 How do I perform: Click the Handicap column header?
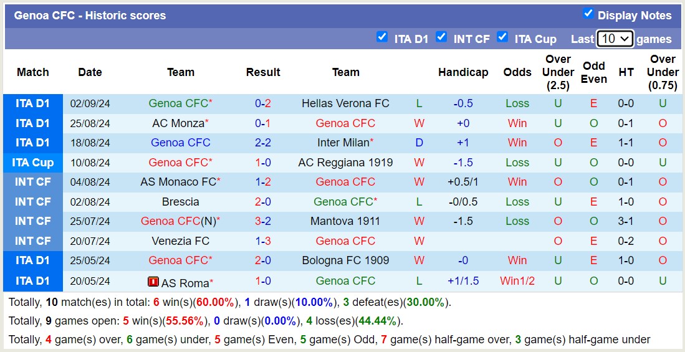click(x=463, y=72)
